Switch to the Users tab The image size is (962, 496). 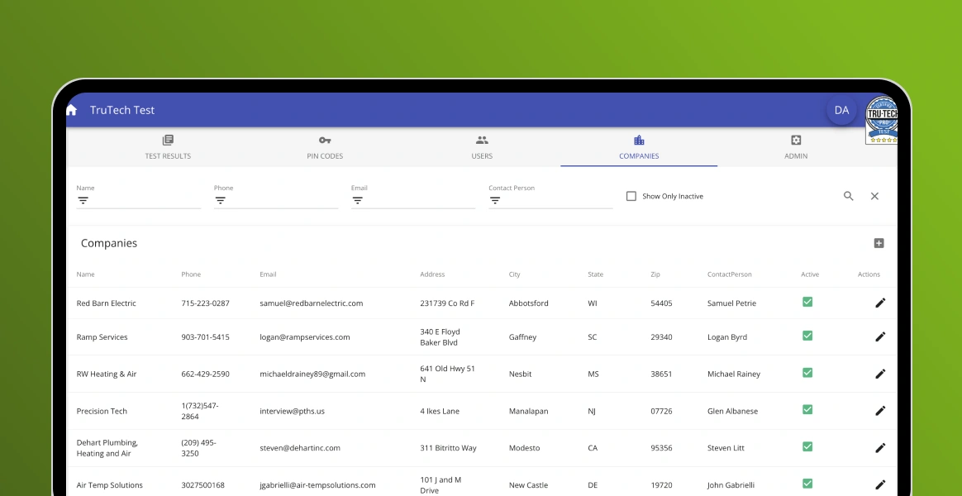(x=482, y=147)
